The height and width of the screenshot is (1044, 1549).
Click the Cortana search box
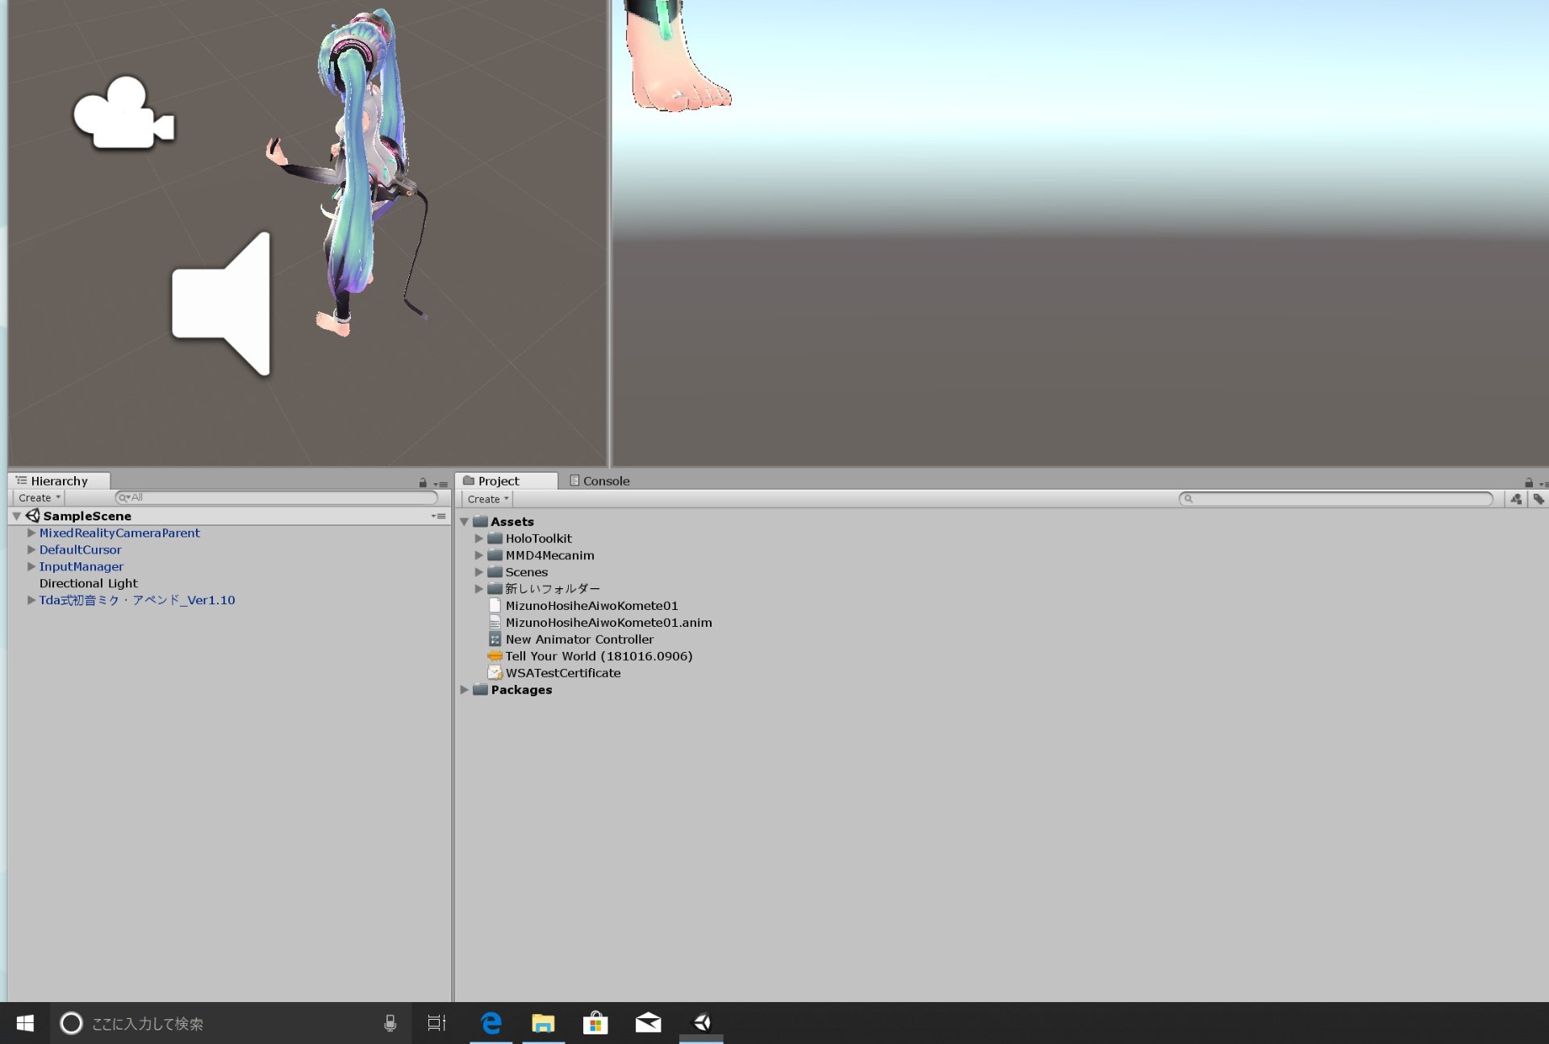coord(231,1023)
